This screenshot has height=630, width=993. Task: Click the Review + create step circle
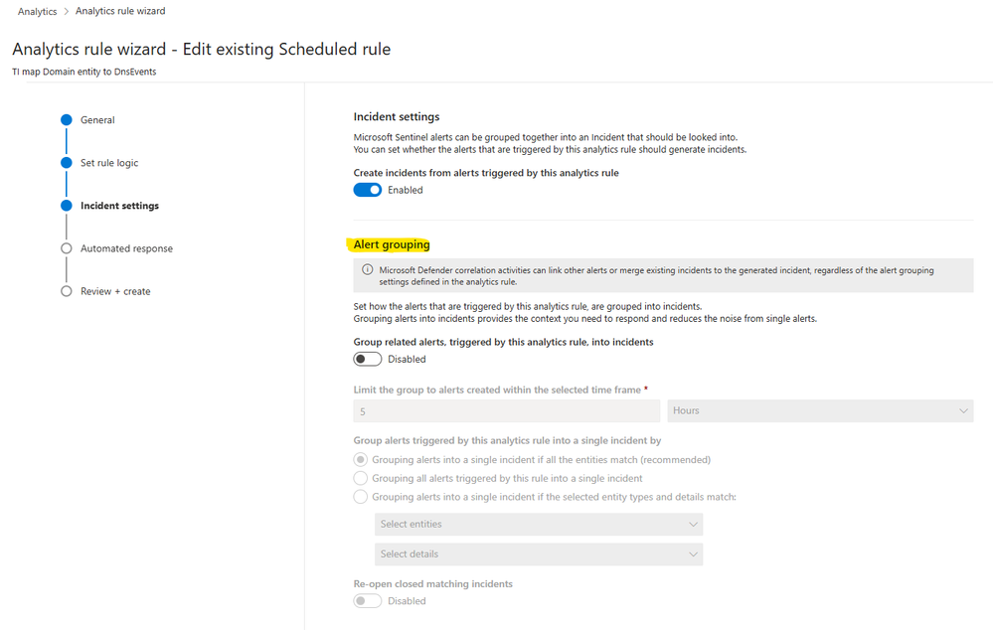67,291
